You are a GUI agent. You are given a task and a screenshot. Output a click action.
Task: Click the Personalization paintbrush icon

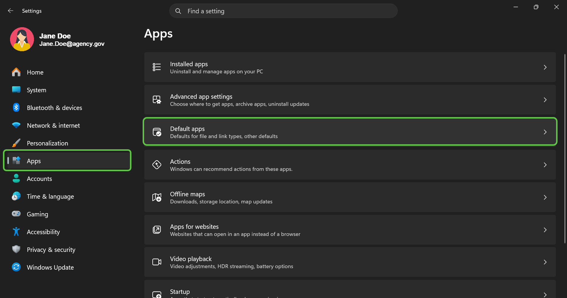click(16, 143)
